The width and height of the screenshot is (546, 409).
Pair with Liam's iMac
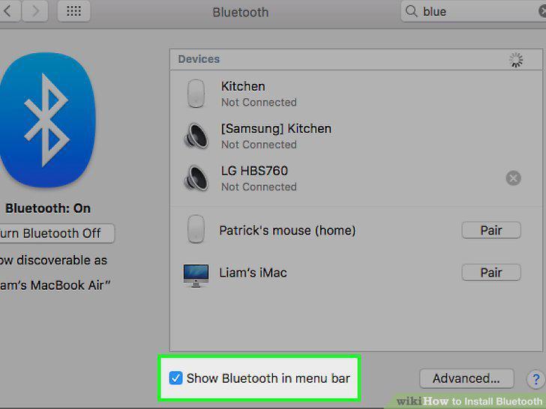click(x=491, y=273)
